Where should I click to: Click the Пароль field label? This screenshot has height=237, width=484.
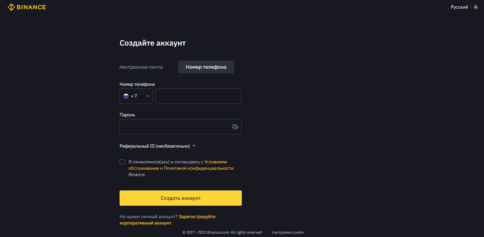pos(127,115)
